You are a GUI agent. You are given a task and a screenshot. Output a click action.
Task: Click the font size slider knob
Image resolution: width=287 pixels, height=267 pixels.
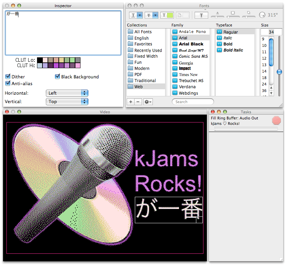point(279,72)
